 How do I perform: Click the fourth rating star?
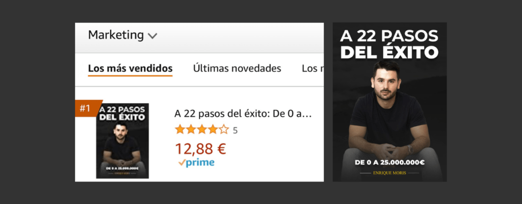pos(213,130)
